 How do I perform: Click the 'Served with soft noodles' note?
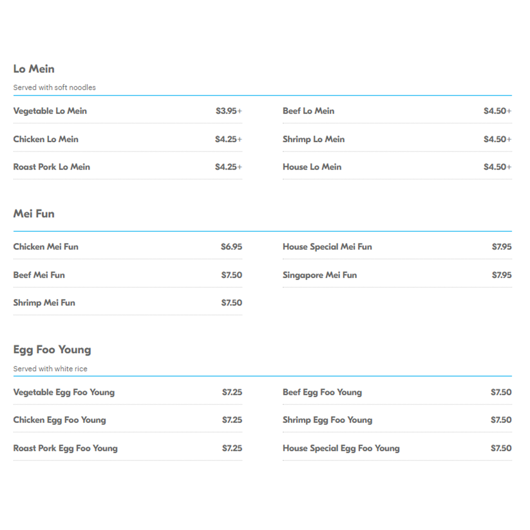pos(54,87)
